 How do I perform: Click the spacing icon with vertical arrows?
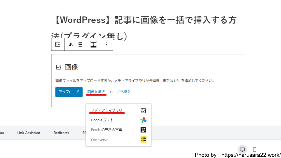[x=93, y=44]
